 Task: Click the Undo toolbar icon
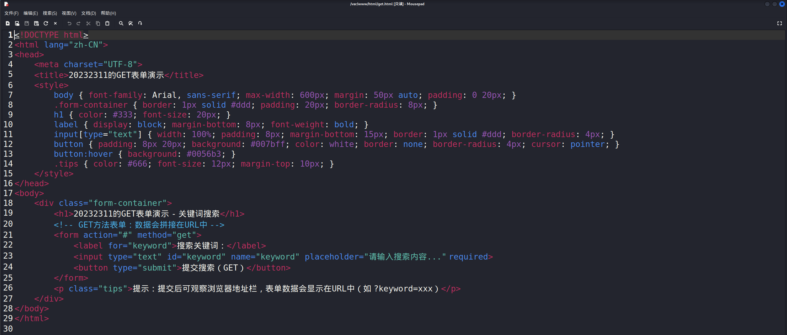click(70, 23)
